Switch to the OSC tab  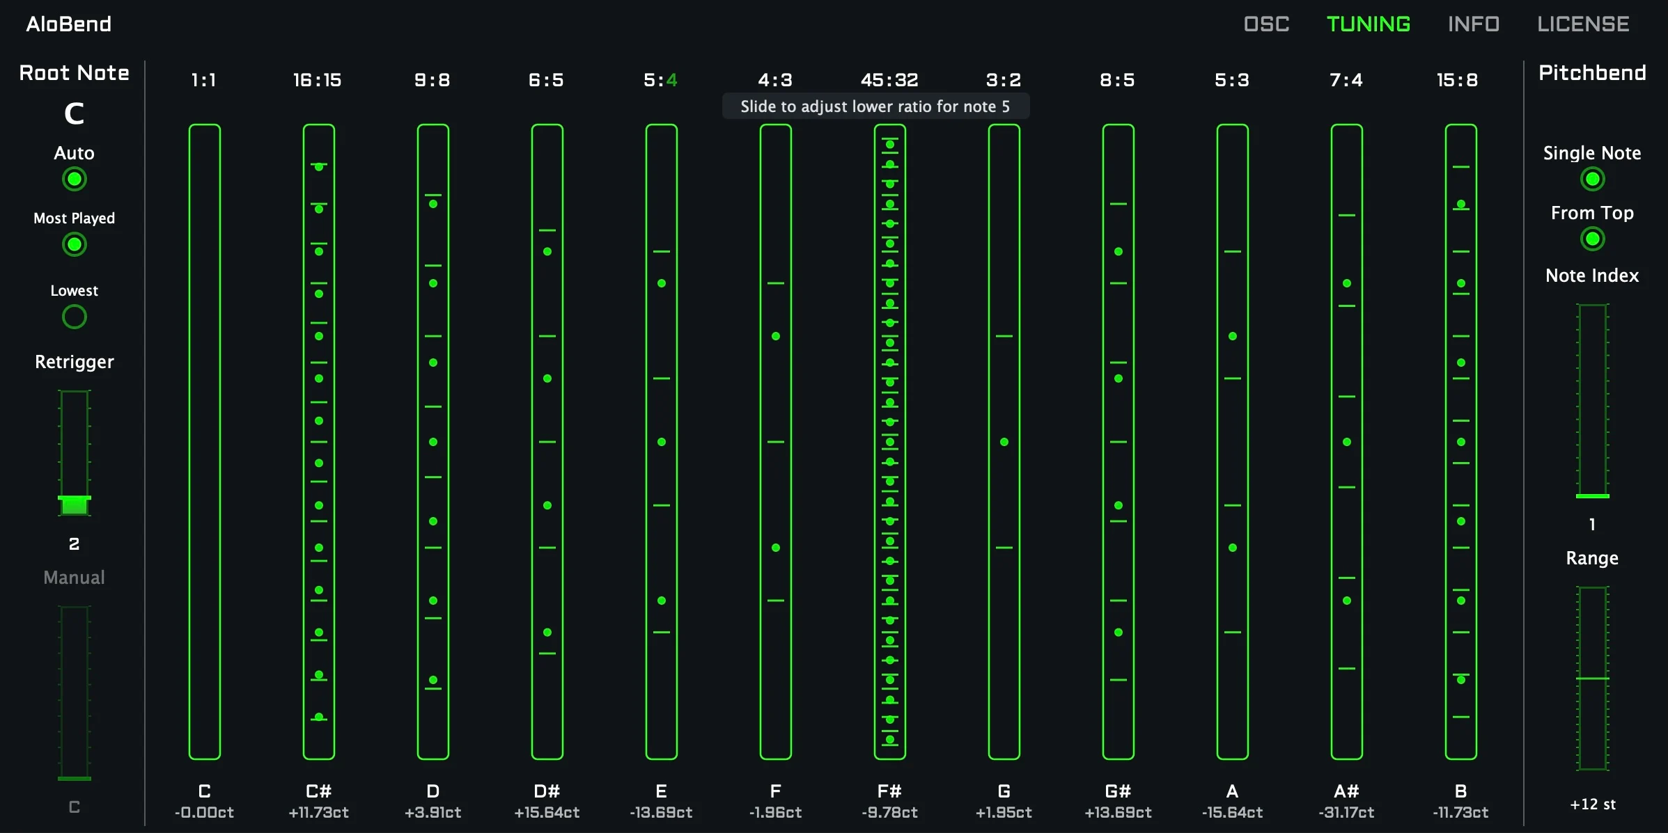point(1266,23)
